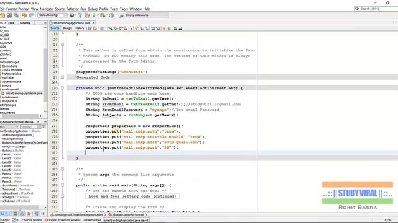
Task: Click the Shift Line Left editor icon
Action: pos(153,28)
